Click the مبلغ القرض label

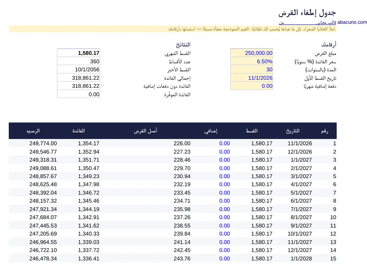point(325,53)
